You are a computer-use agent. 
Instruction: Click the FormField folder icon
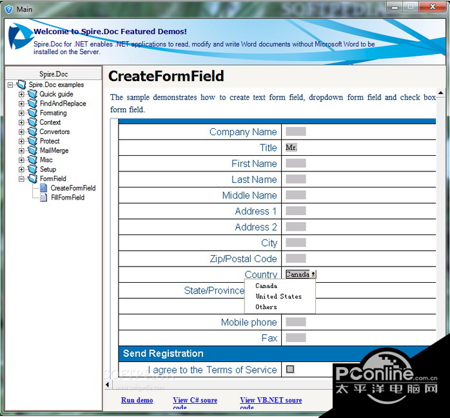[32, 178]
